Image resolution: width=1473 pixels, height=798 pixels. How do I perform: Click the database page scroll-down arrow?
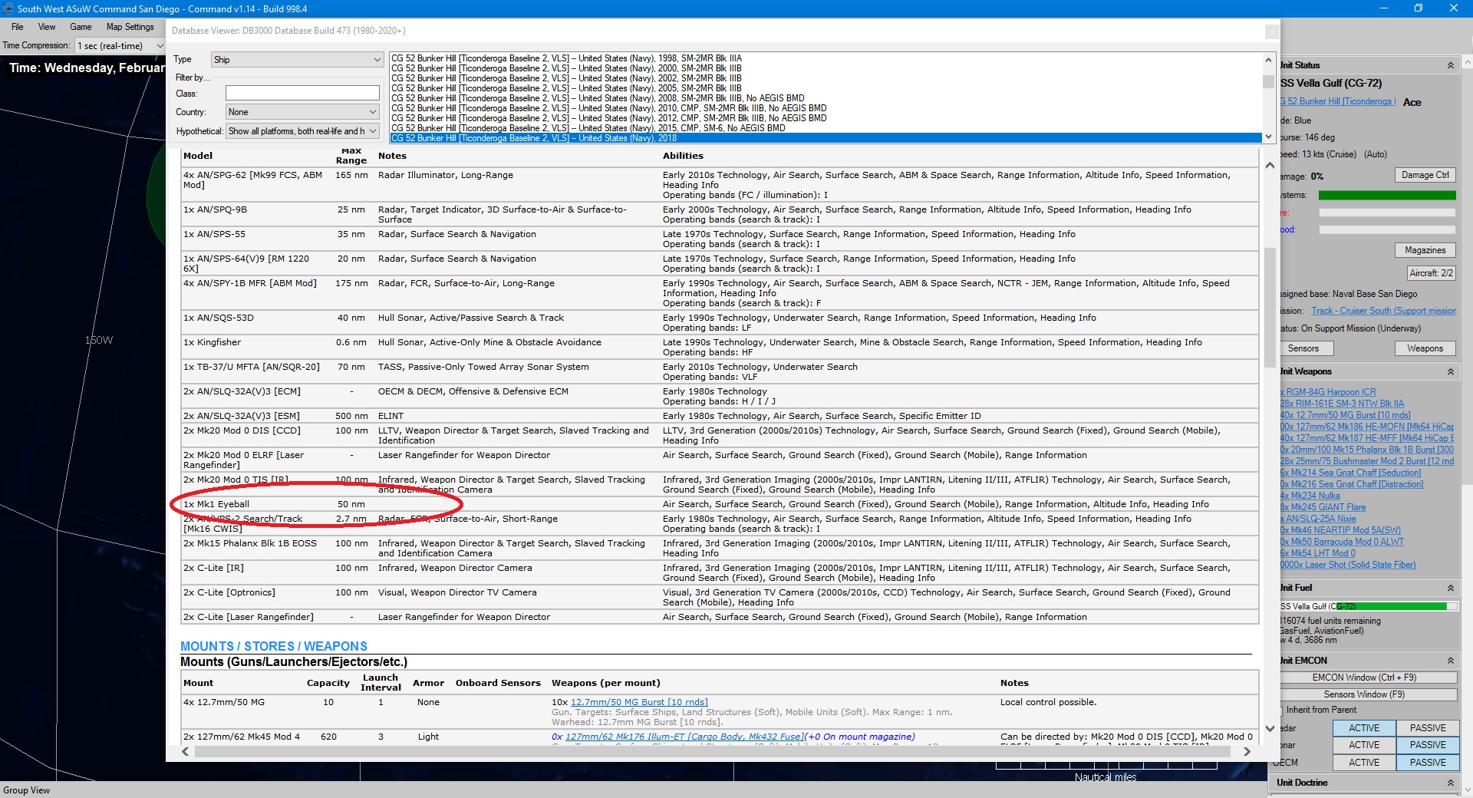tap(1269, 729)
